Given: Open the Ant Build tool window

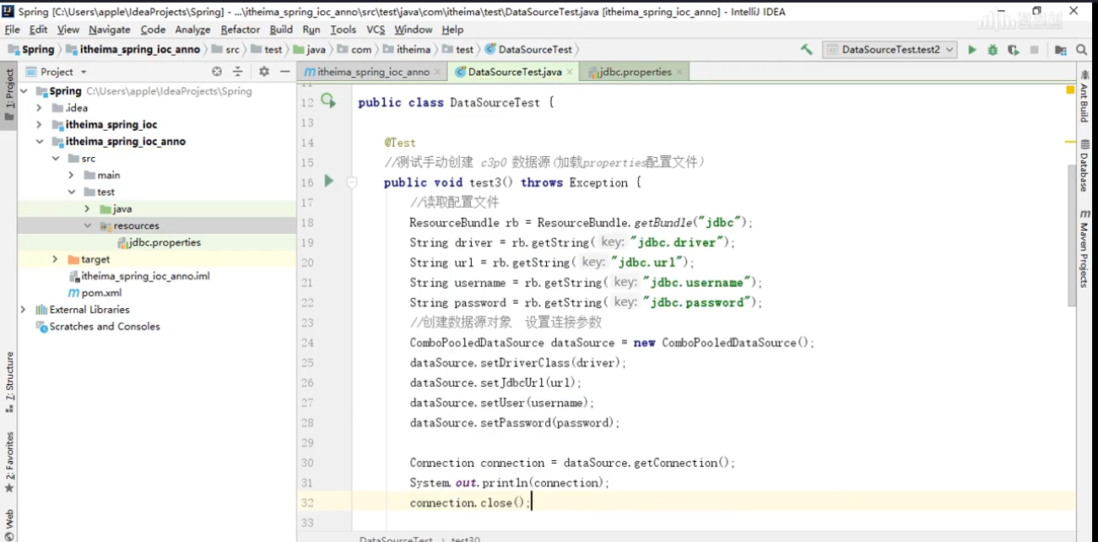Looking at the screenshot, I should pyautogui.click(x=1084, y=96).
